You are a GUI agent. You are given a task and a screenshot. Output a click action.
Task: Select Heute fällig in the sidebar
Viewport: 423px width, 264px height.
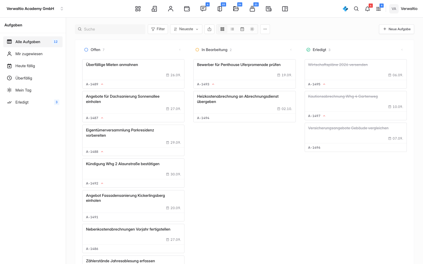[x=33, y=66]
